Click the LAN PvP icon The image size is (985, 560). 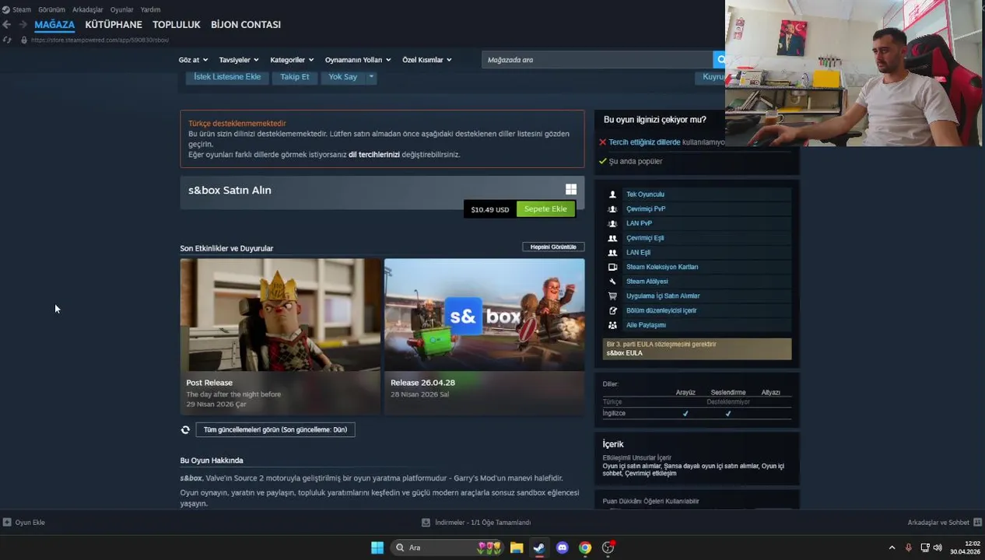tap(613, 223)
